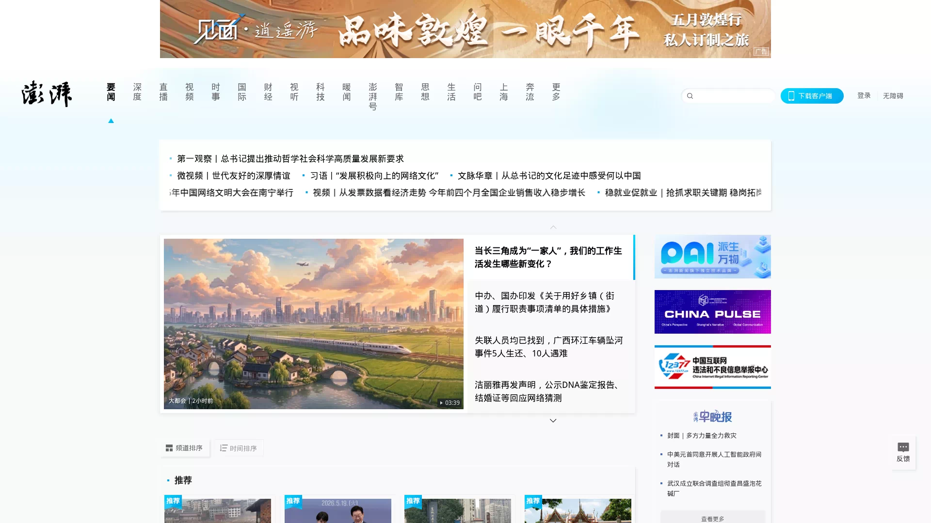Open the morning-evening report logo
The width and height of the screenshot is (931, 523).
tap(712, 416)
